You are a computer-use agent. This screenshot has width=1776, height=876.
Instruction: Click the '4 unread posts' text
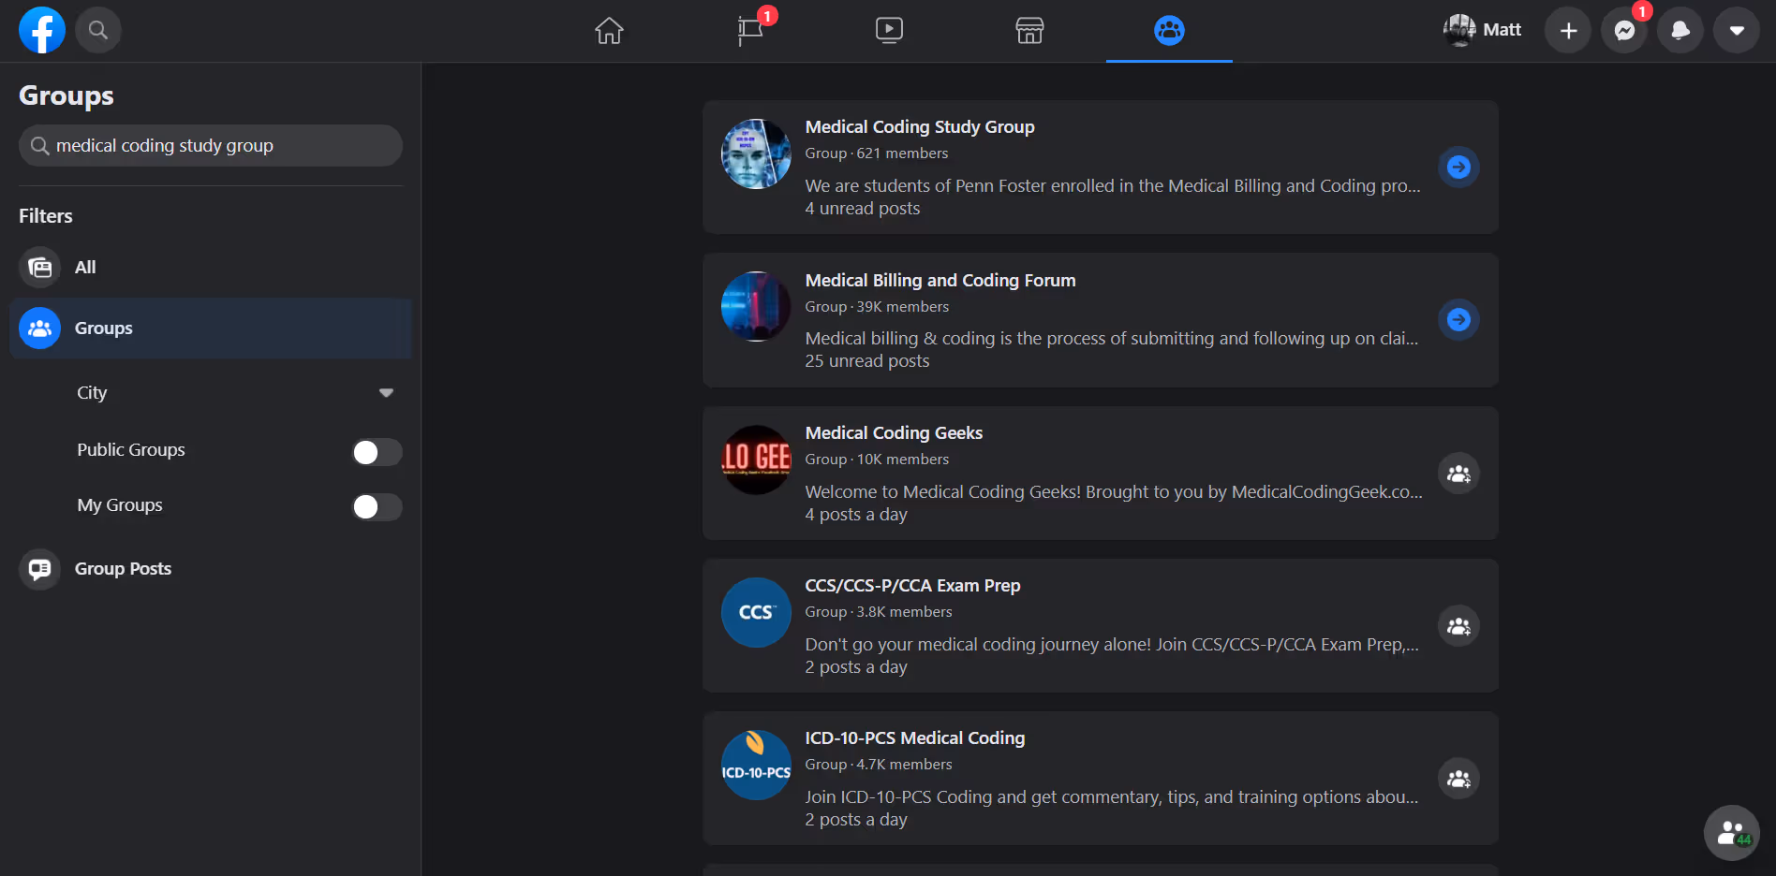tap(862, 209)
